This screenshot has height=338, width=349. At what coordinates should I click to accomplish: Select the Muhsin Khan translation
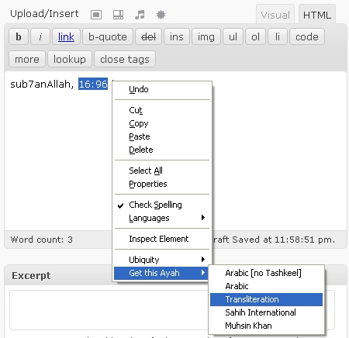click(x=266, y=326)
